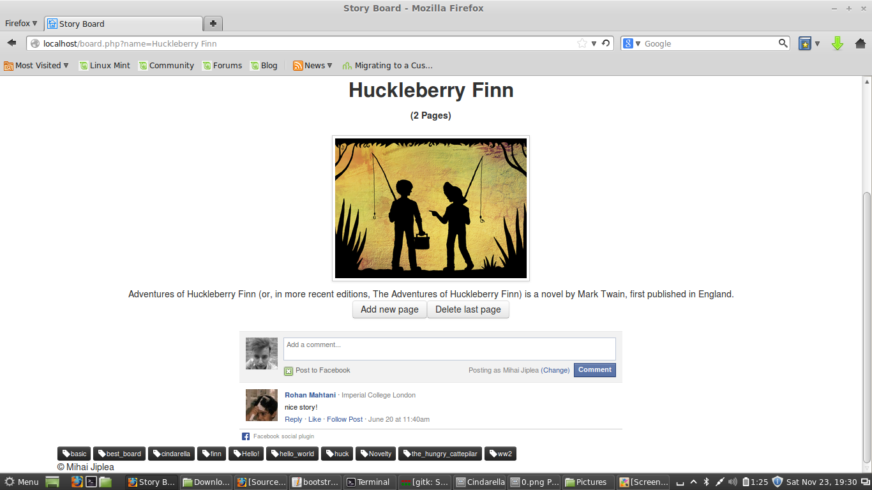Expand the arrow beside the Bookmarks menu icon
Screen dimensions: 872x490
coord(817,43)
